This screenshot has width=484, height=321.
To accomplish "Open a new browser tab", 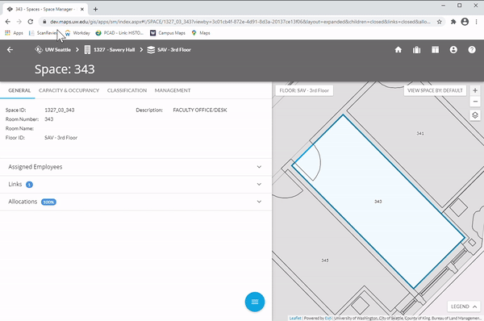I will point(95,9).
